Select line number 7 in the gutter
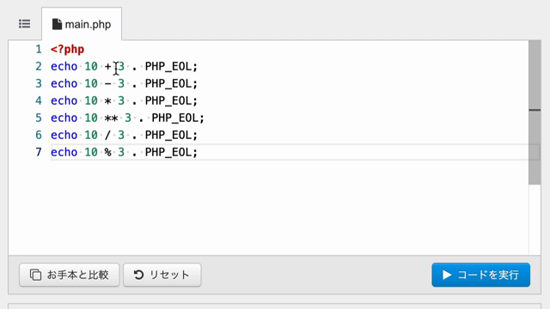 click(x=38, y=153)
